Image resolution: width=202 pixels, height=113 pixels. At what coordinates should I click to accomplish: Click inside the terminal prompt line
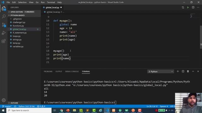pyautogui.click(x=80, y=102)
